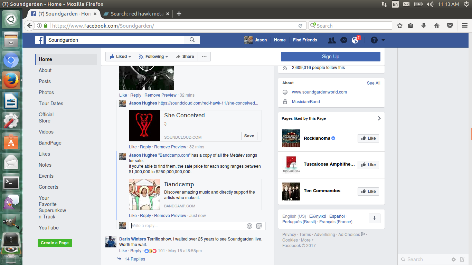Click Remove Preview under Bandcamp comment
Image resolution: width=472 pixels, height=265 pixels.
(x=170, y=216)
